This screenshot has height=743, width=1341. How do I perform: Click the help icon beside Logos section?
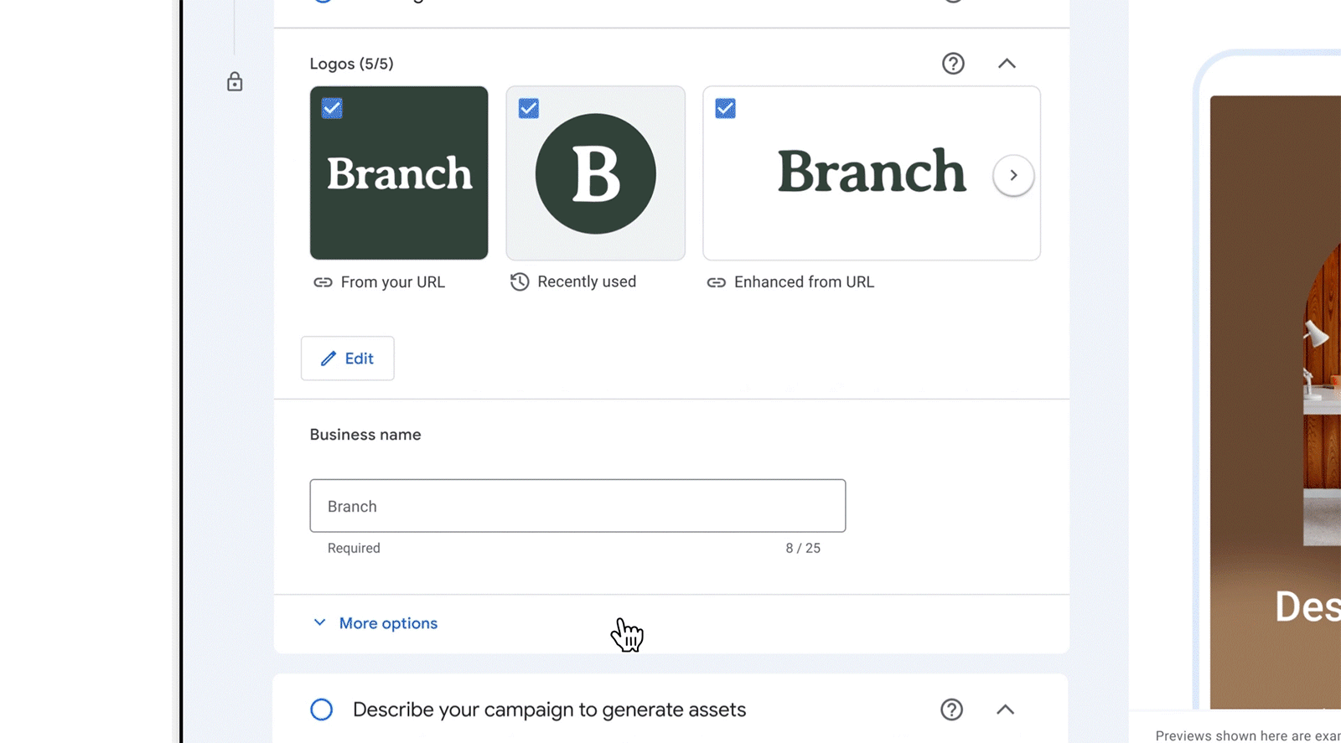(953, 63)
